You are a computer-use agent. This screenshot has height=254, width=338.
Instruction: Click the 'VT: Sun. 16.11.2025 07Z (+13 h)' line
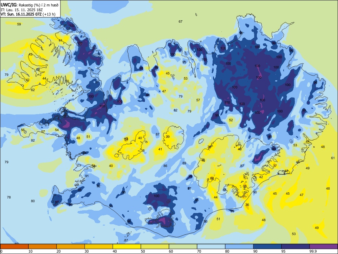pyautogui.click(x=28, y=14)
